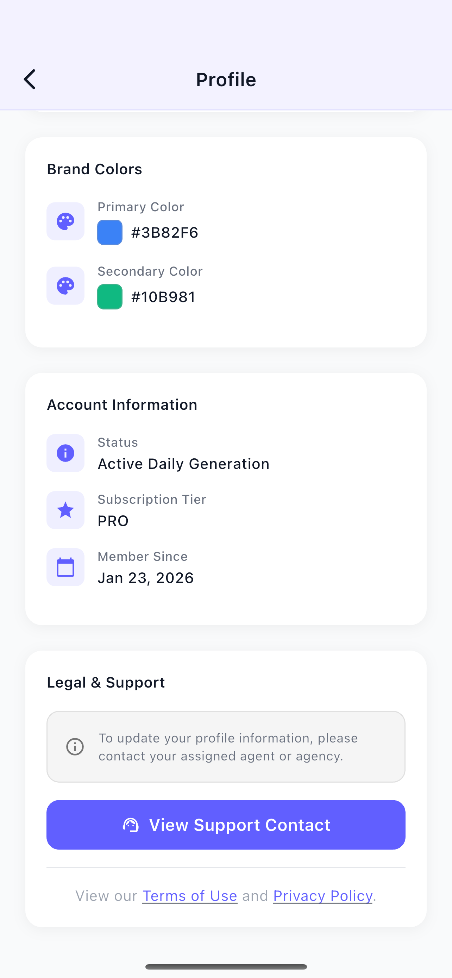Tap the Status info icon
452x978 pixels.
[65, 452]
